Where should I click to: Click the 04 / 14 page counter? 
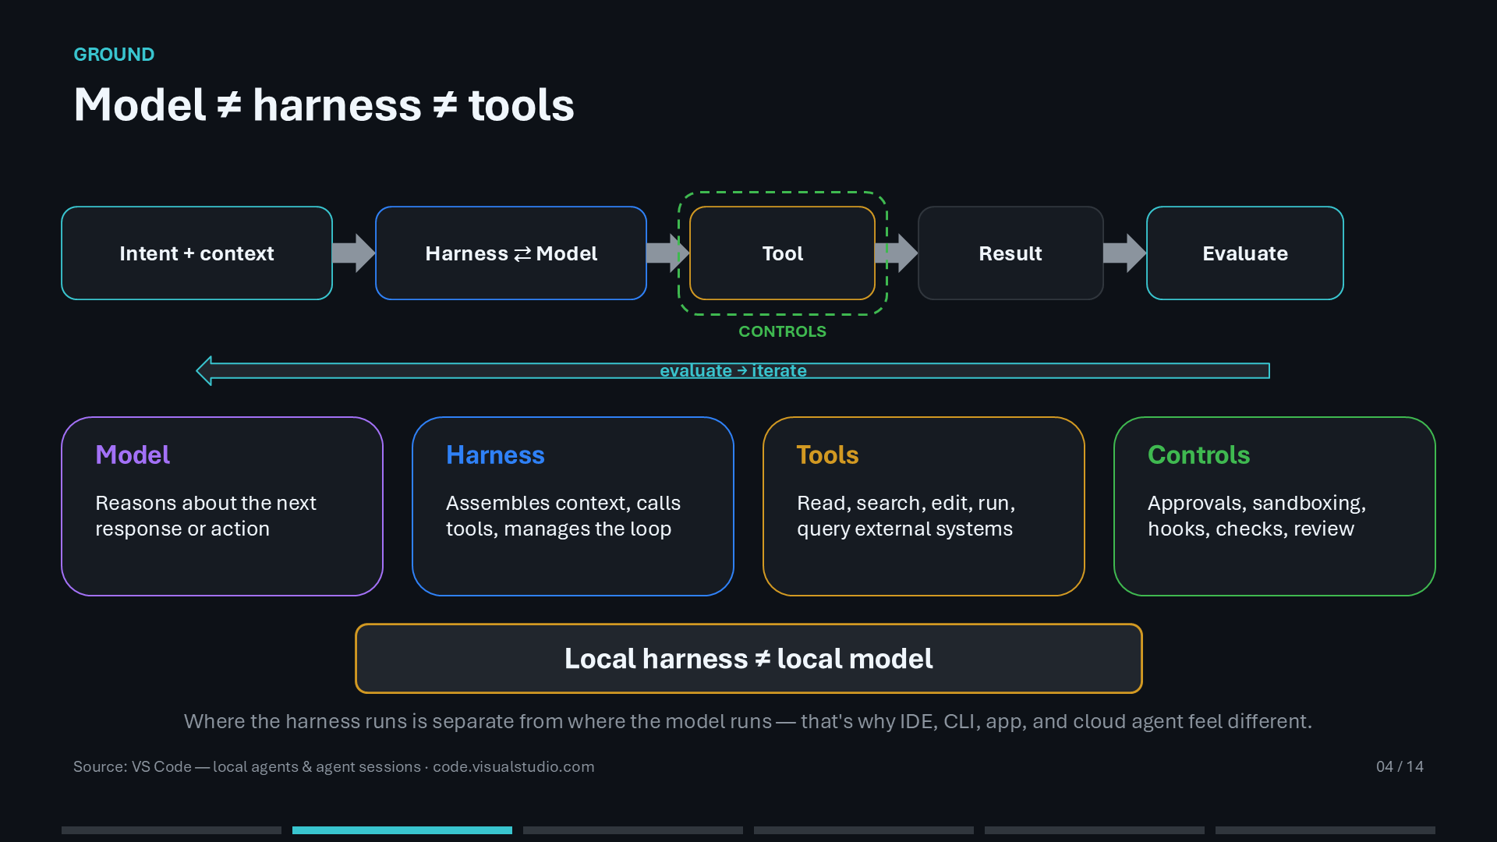point(1400,766)
